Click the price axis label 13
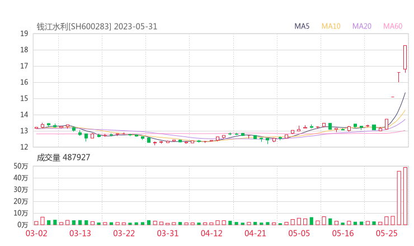The width and height of the screenshot is (414, 246). [x=24, y=131]
